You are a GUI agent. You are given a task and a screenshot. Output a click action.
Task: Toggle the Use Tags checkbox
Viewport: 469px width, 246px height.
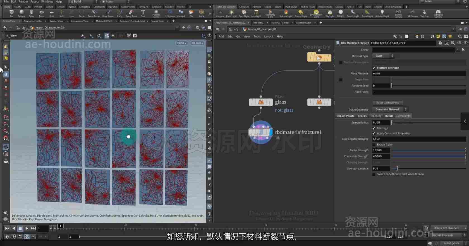tap(374, 128)
